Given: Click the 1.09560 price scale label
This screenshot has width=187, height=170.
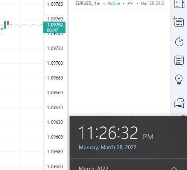Looking at the screenshot, I should tap(55, 167).
